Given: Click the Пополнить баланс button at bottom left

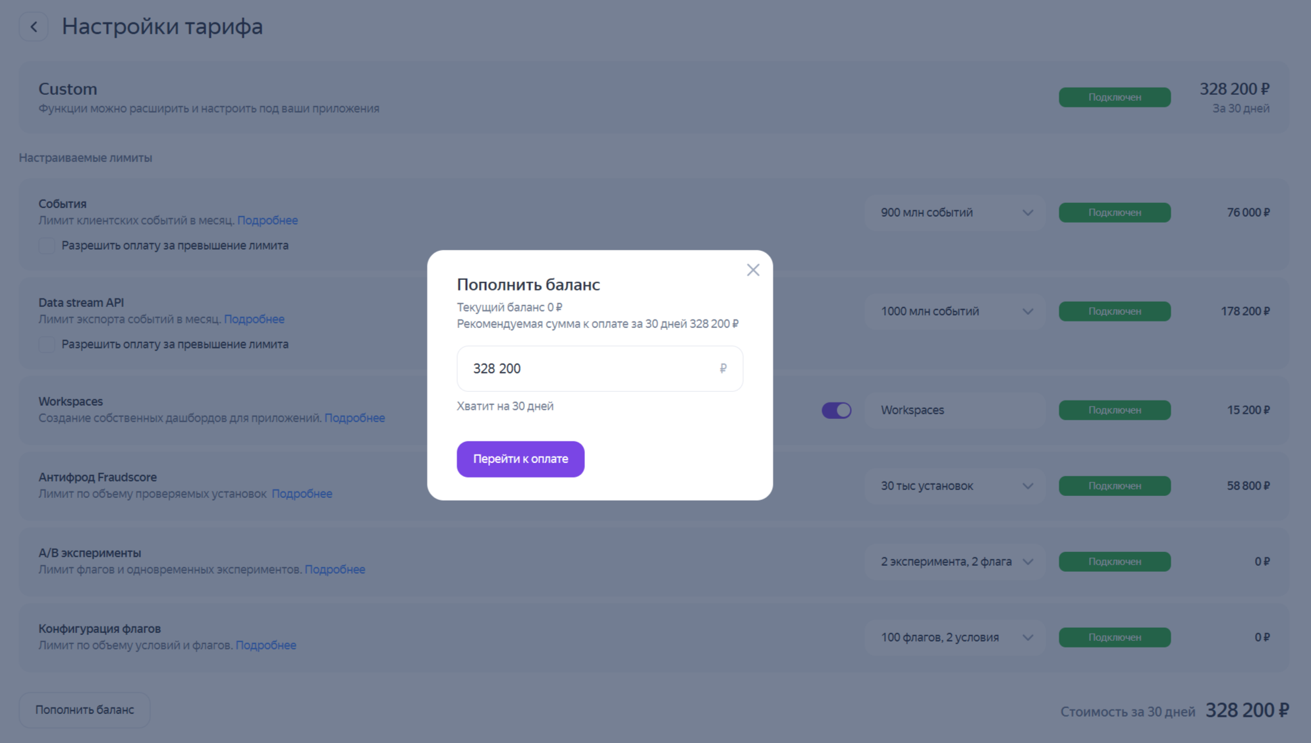Looking at the screenshot, I should (x=84, y=710).
